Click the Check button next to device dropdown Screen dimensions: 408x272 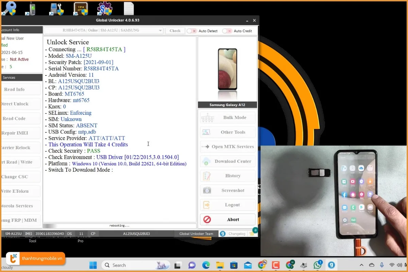tap(175, 31)
